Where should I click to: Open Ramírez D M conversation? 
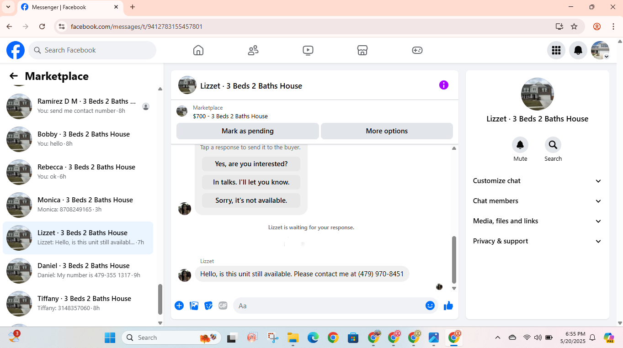(78, 106)
